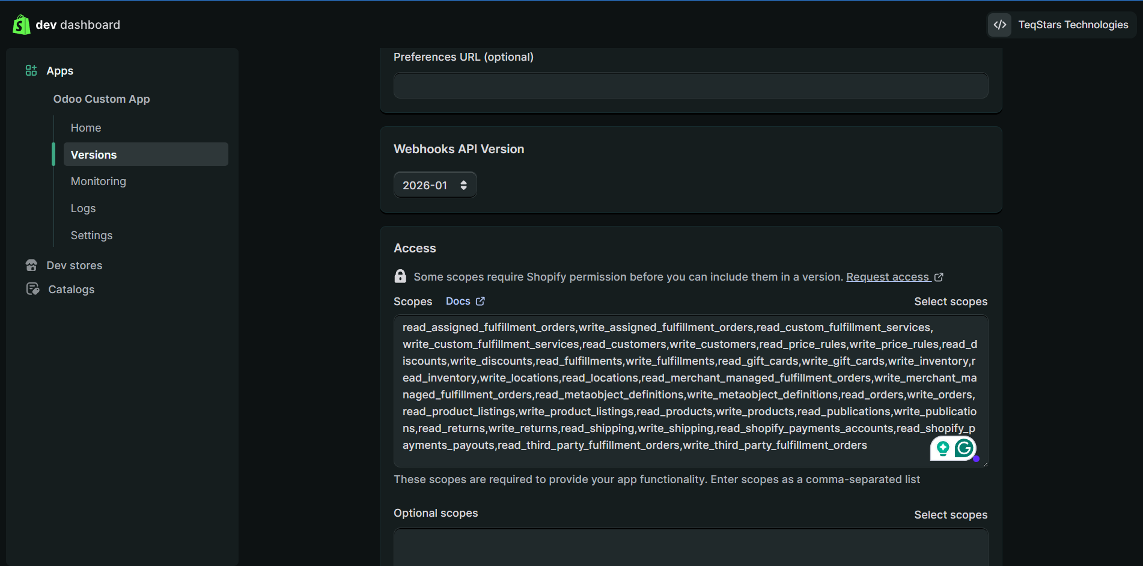Click the Access heading
This screenshot has height=566, width=1143.
(415, 248)
